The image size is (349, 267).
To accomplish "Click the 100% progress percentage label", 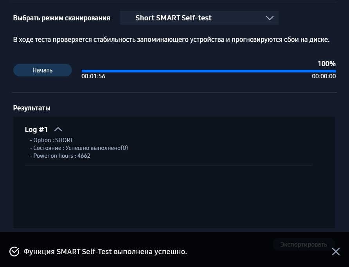I will pyautogui.click(x=326, y=64).
